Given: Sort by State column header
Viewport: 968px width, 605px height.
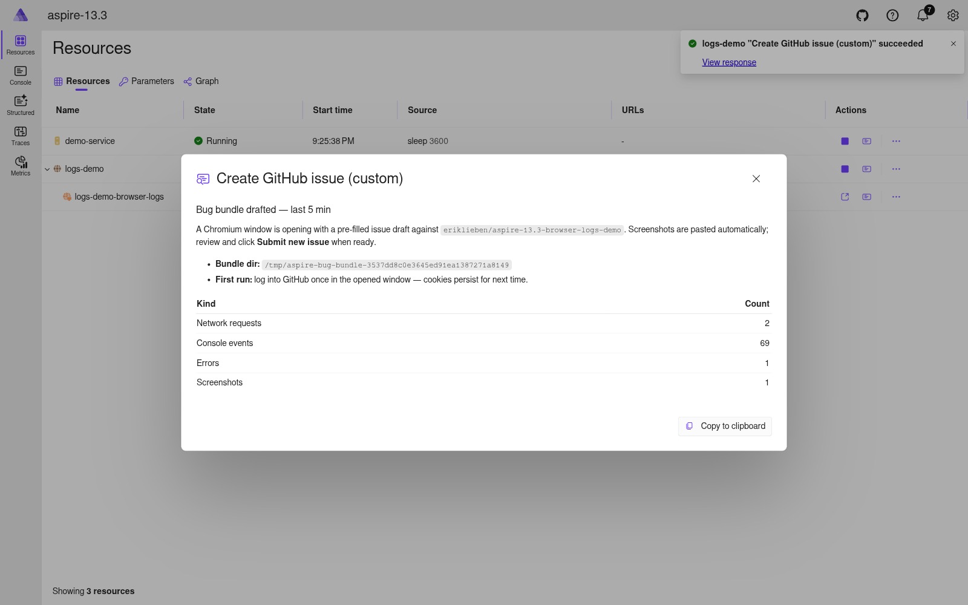Looking at the screenshot, I should (204, 110).
